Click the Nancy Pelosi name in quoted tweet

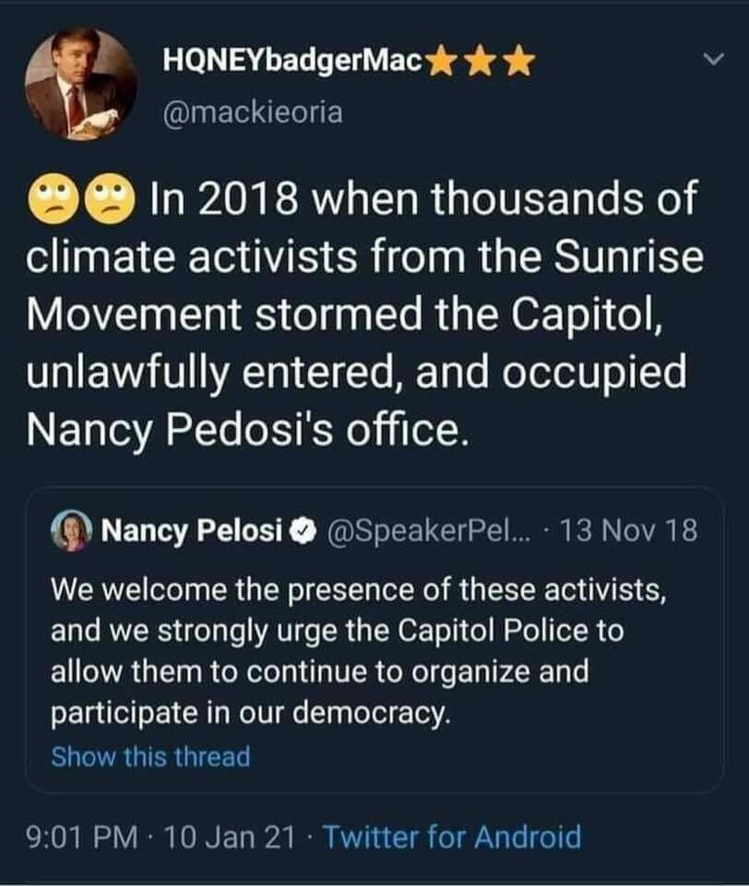tap(192, 532)
